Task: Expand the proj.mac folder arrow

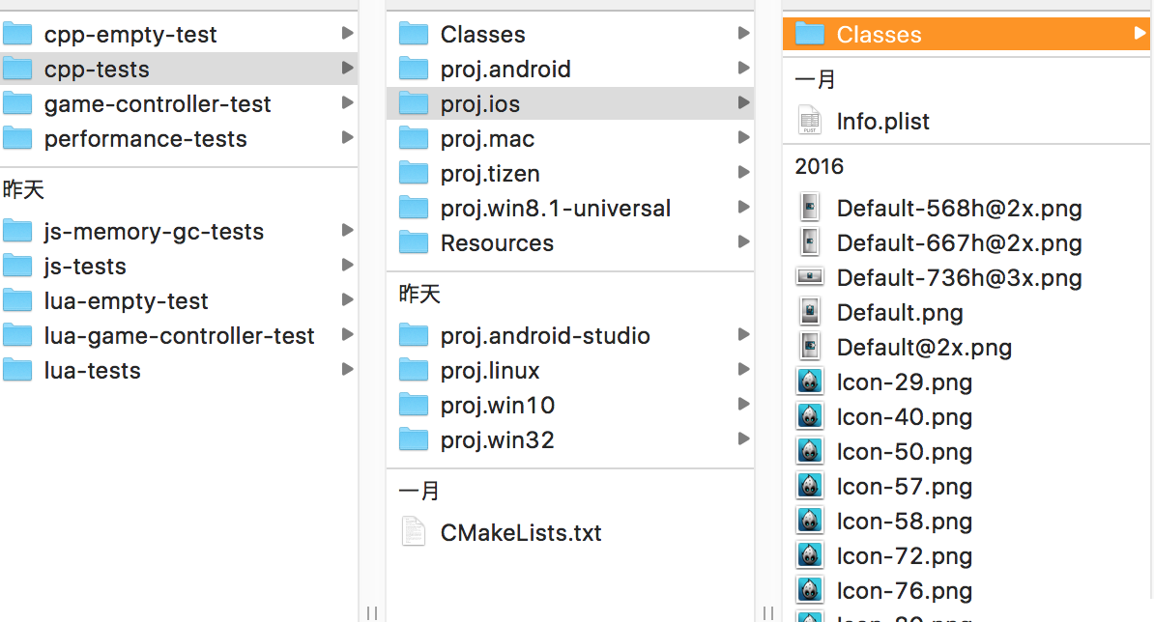Action: [743, 138]
